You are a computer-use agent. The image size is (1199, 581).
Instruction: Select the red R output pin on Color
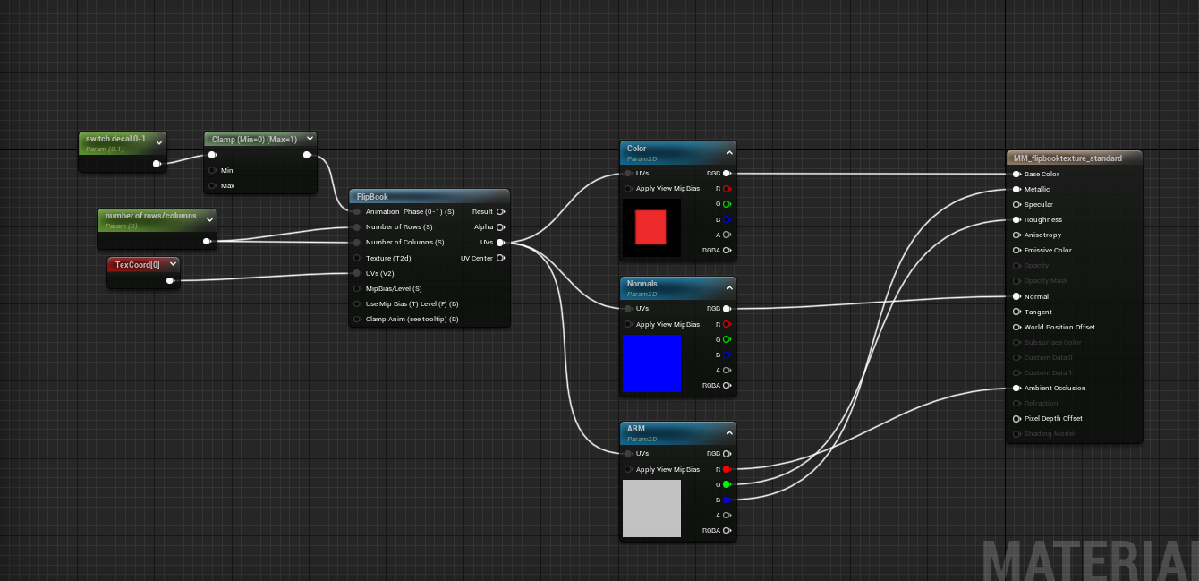(x=727, y=188)
